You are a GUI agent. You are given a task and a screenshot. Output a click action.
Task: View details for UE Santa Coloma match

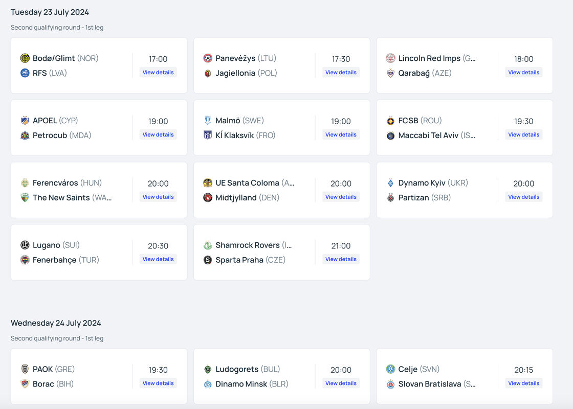coord(341,197)
